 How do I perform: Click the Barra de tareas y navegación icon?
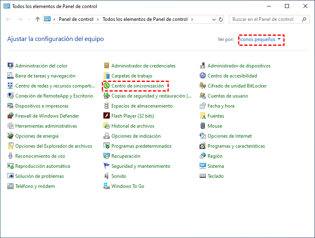[x=10, y=75]
